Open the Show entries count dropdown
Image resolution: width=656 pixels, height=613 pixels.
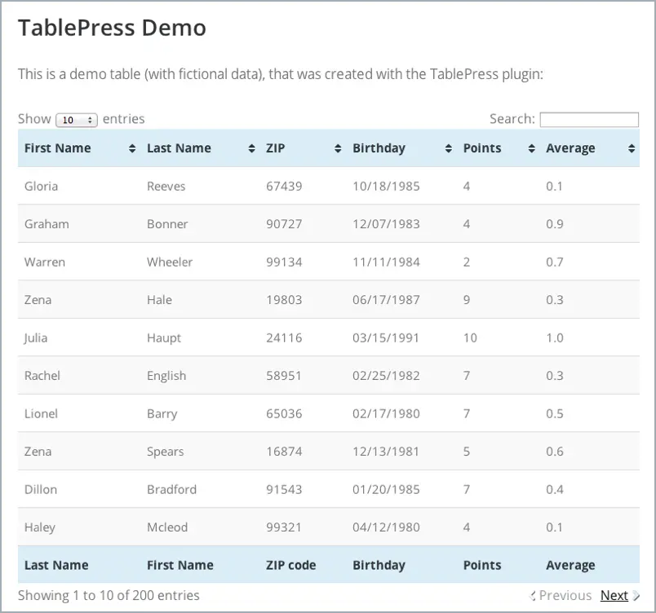click(77, 120)
